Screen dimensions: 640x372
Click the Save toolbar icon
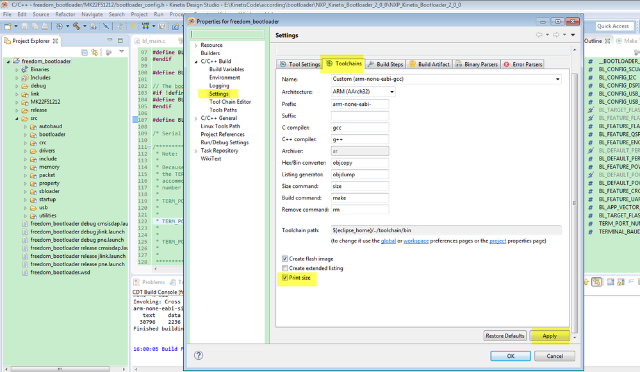(x=24, y=26)
